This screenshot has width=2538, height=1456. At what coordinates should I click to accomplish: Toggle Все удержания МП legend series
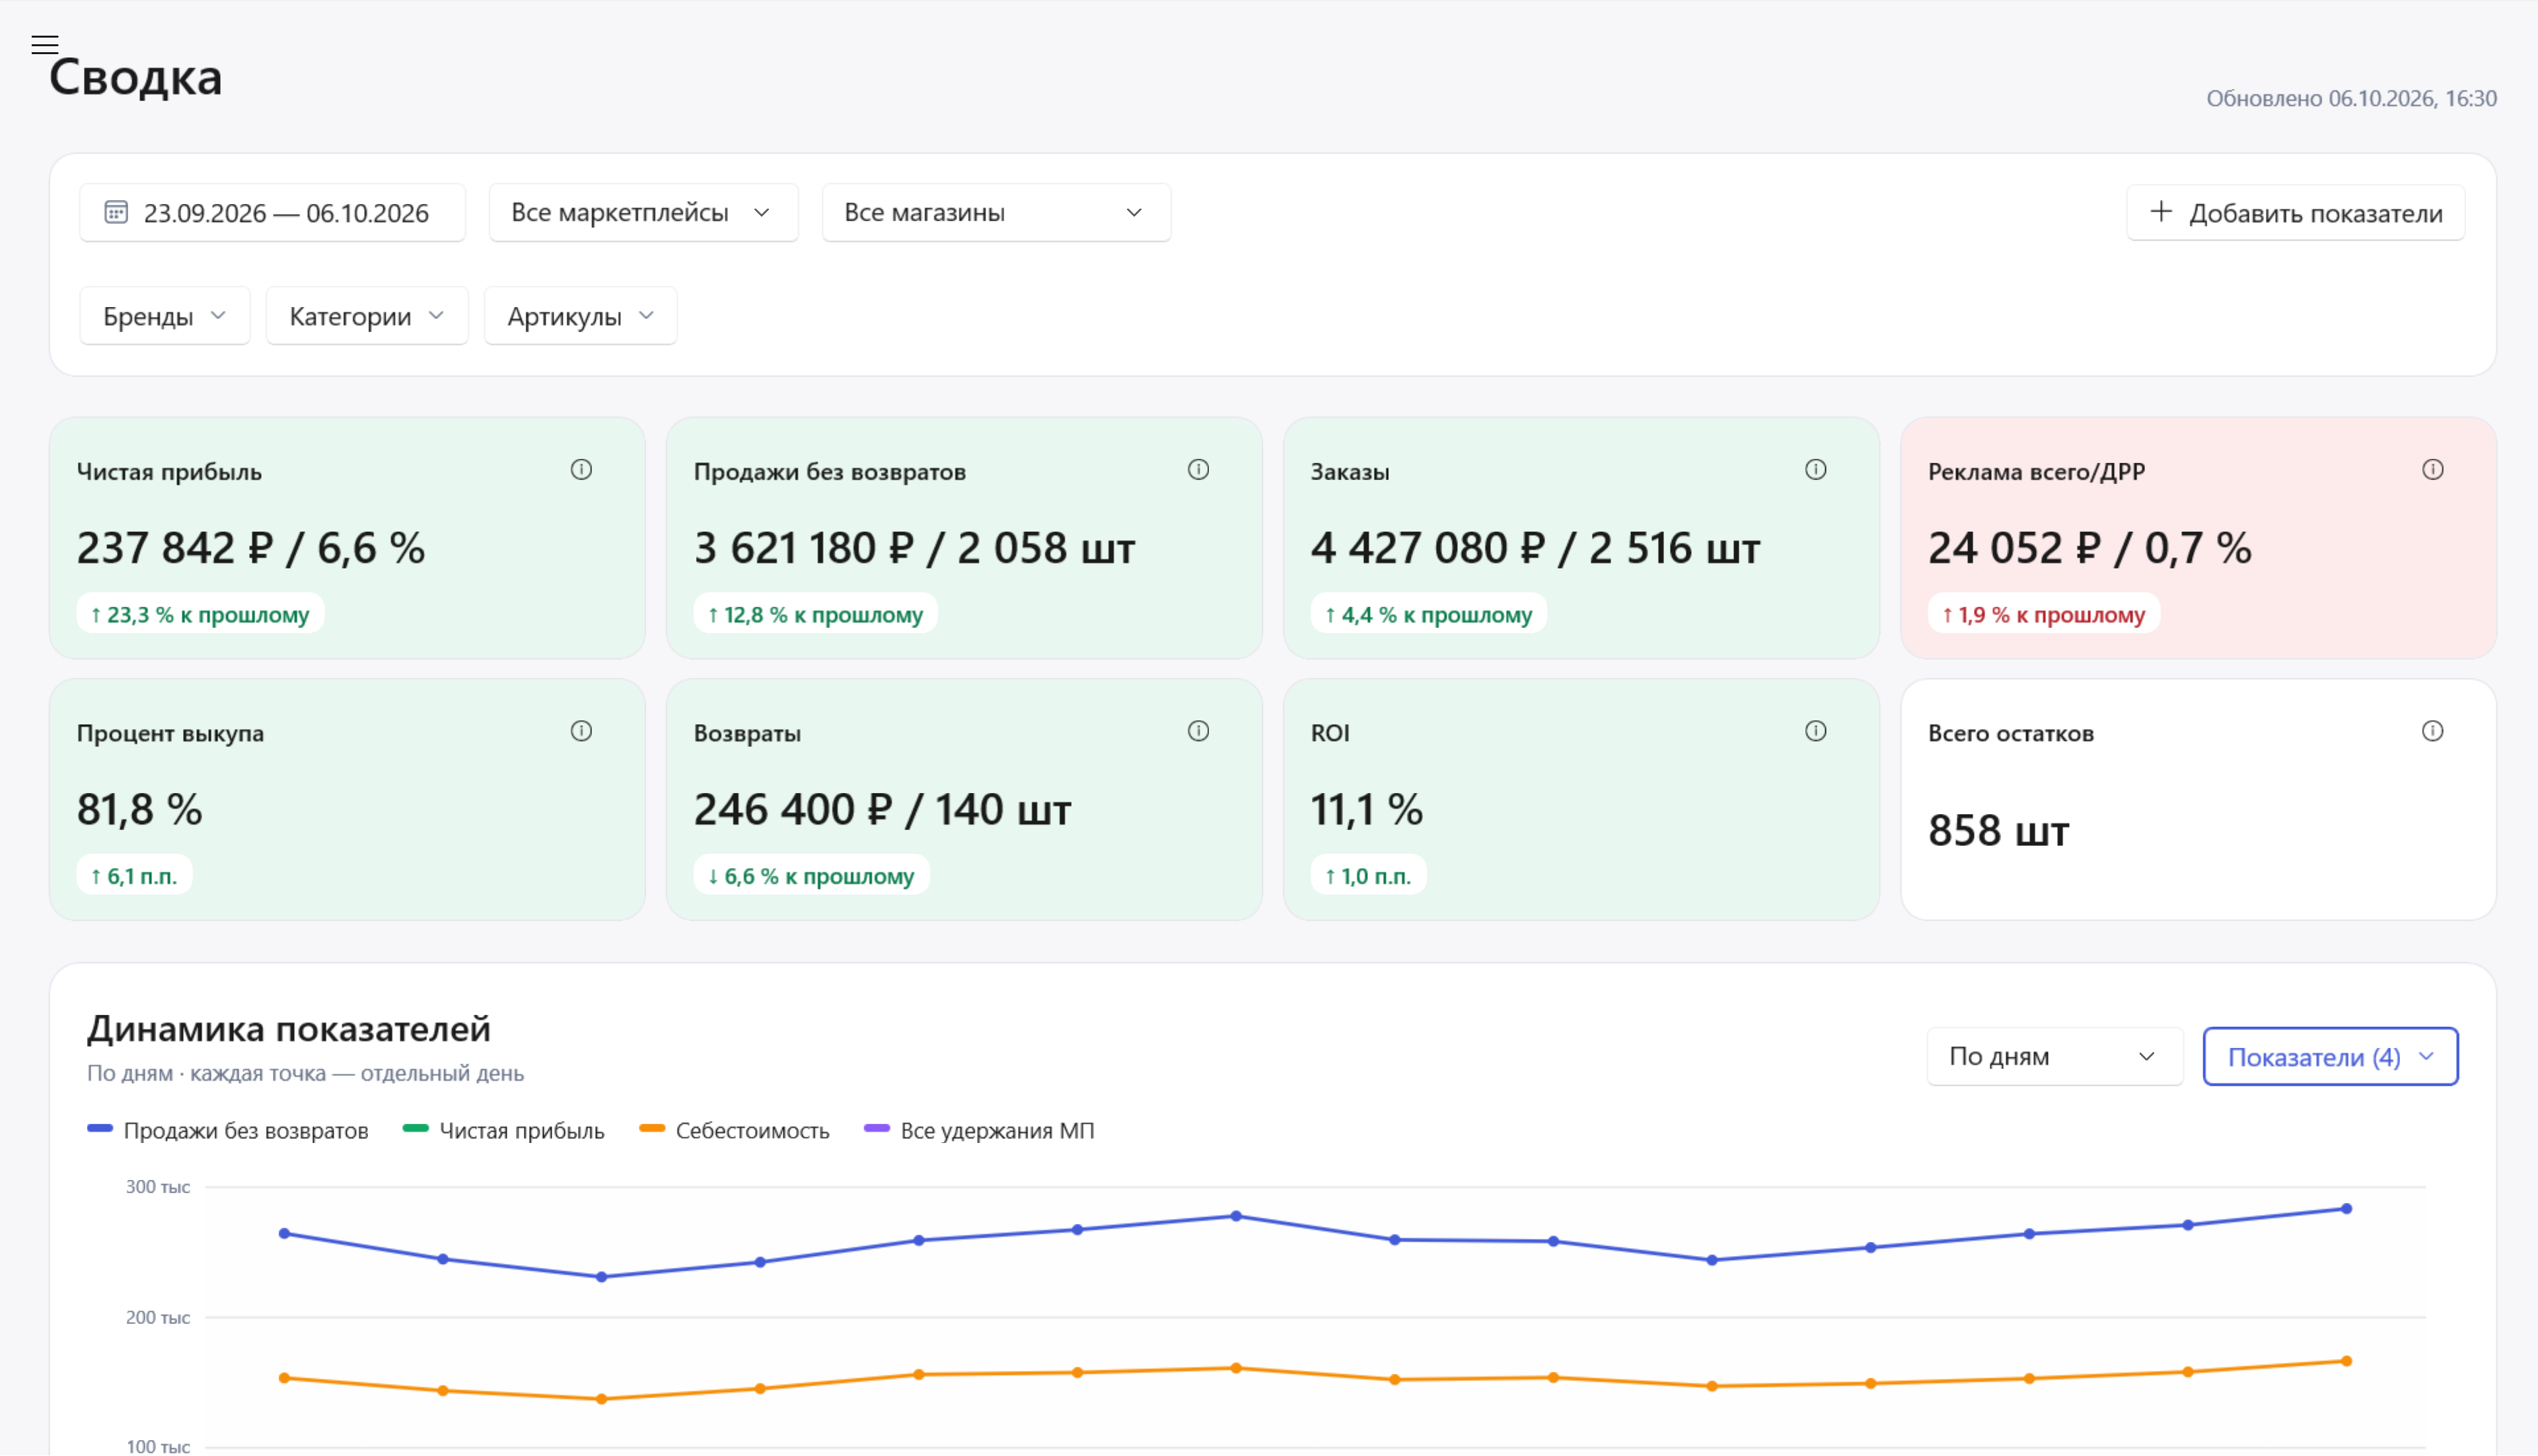(x=980, y=1130)
